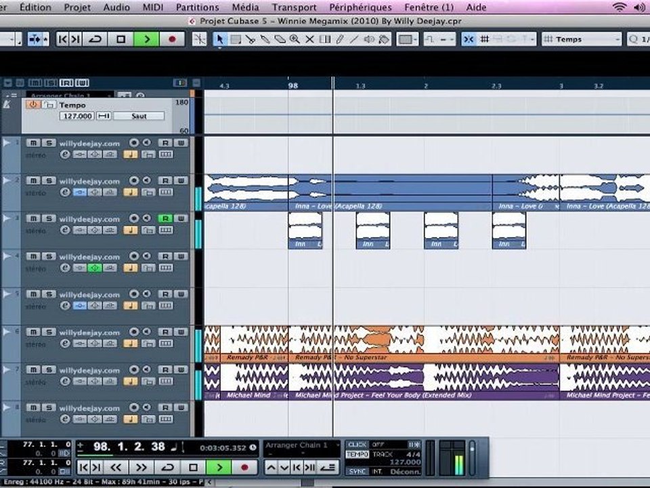Select the Time Warp tool
This screenshot has height=488, width=650.
(324, 39)
